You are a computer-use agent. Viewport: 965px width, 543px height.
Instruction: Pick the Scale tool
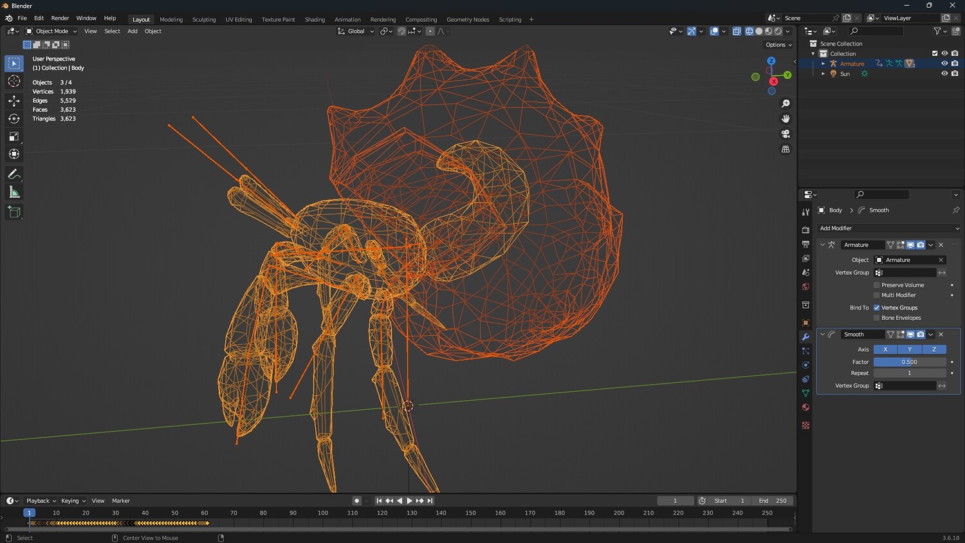coord(14,136)
